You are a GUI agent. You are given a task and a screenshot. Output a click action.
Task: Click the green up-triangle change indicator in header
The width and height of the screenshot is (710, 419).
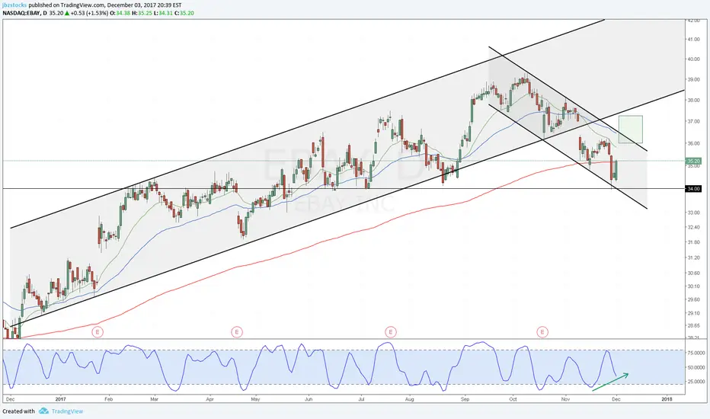[67, 13]
